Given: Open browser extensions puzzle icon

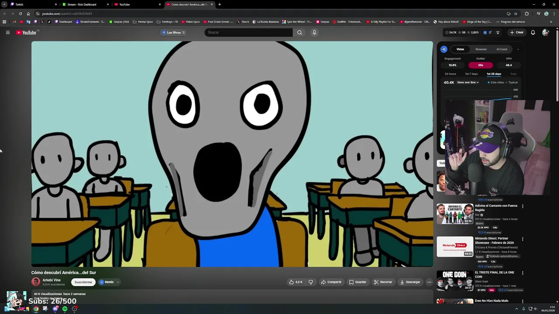Looking at the screenshot, I should 527,14.
